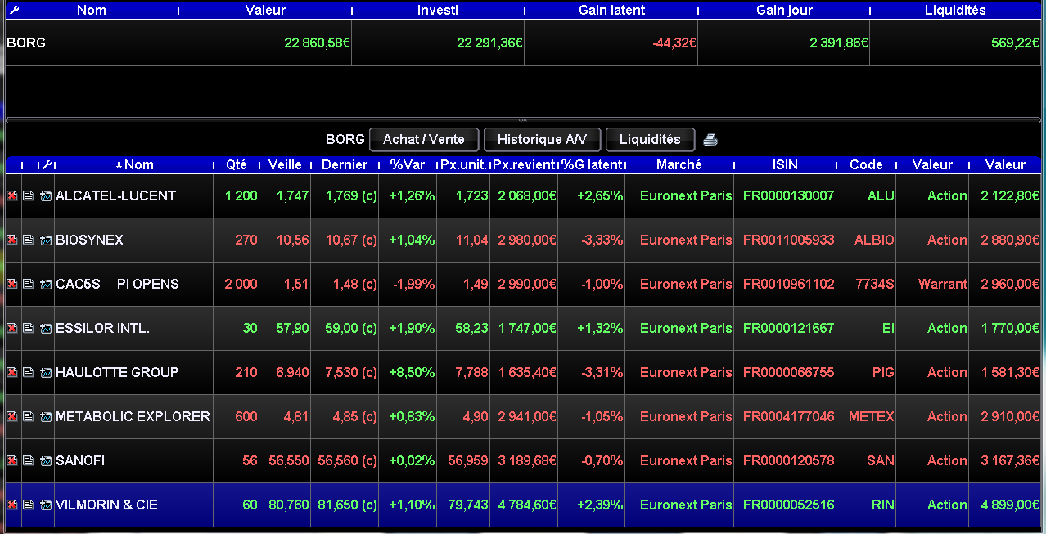The height and width of the screenshot is (534, 1046).
Task: Click the ISIN FR0000130007 cell
Action: tap(785, 196)
